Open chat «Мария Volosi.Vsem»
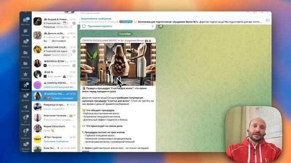The height and width of the screenshot is (163, 291). 55,129
